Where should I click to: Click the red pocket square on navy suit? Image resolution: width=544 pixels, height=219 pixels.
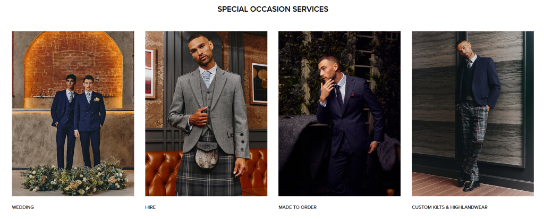pos(353,96)
